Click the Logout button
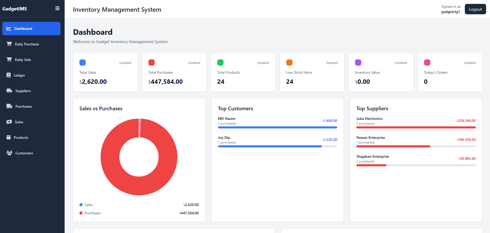The height and width of the screenshot is (233, 490). pos(475,9)
